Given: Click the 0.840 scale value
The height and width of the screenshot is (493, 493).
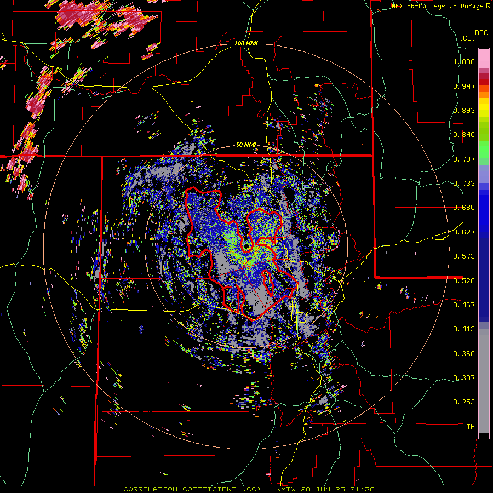Looking at the screenshot, I should (x=464, y=135).
